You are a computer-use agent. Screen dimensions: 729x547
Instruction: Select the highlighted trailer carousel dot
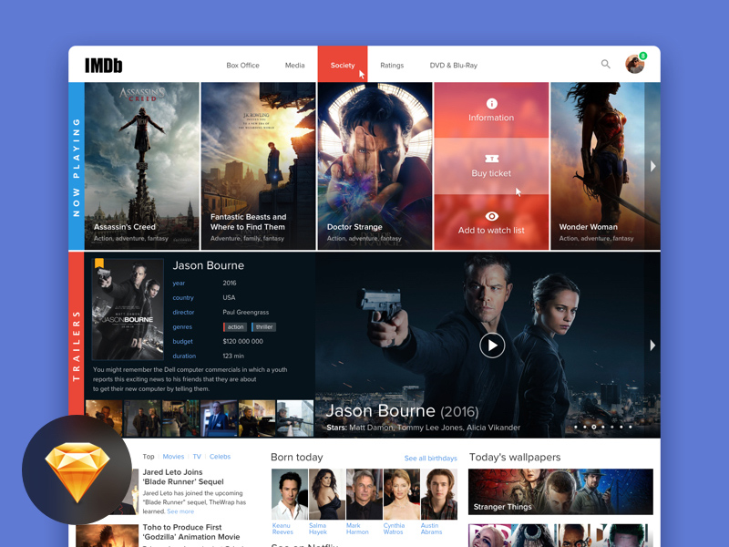(x=594, y=427)
